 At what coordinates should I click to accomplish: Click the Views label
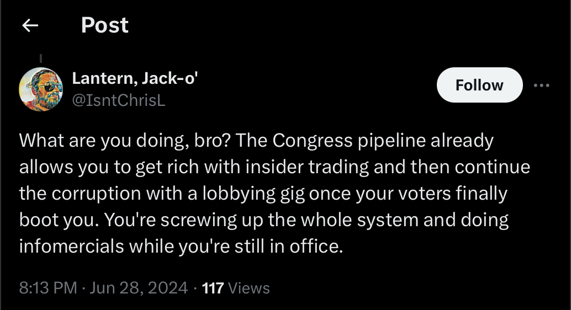[x=249, y=288]
